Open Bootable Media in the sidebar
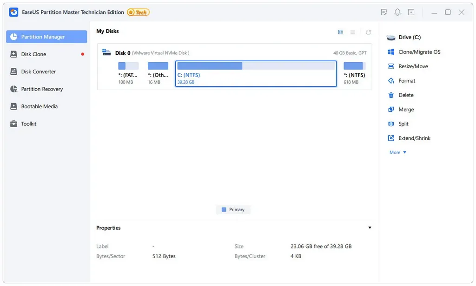Viewport: 476px width, 286px height. point(46,106)
